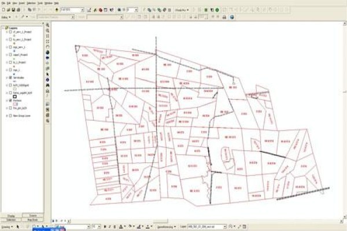This screenshot has height=231, width=347.
Task: Uncheck the checked Perlexe layer checkbox
Action: click(10, 100)
